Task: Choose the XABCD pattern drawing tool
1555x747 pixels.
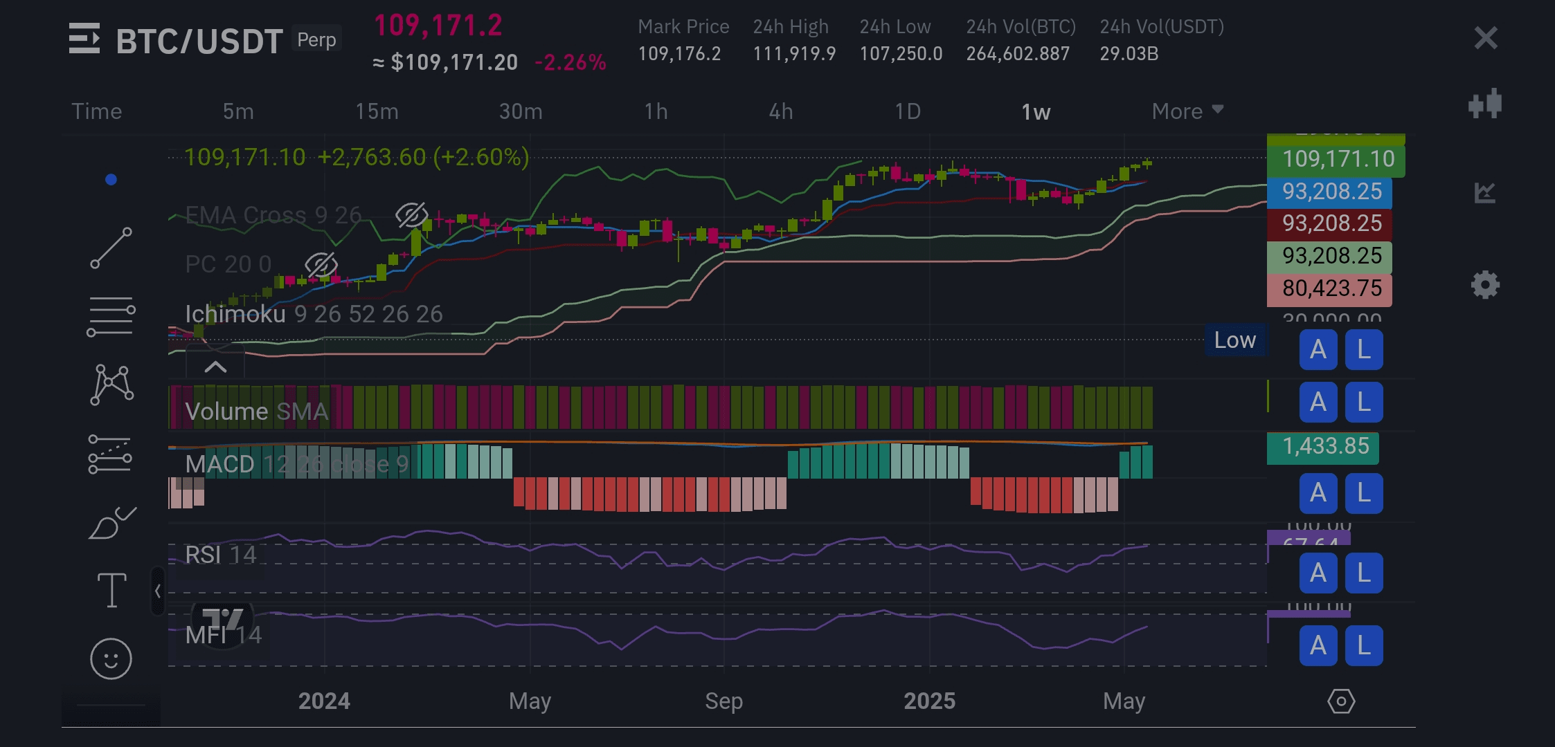Action: click(111, 385)
